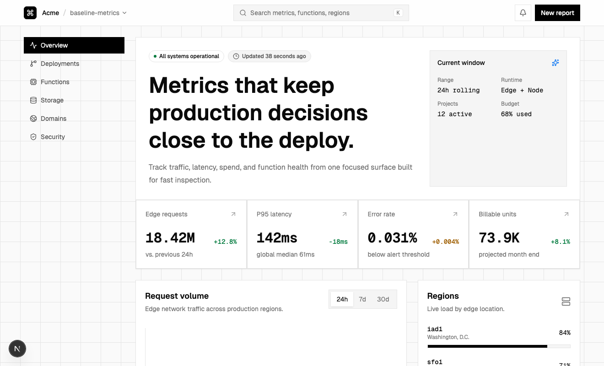Click the server icon in Regions panel
604x366 pixels.
pos(566,301)
